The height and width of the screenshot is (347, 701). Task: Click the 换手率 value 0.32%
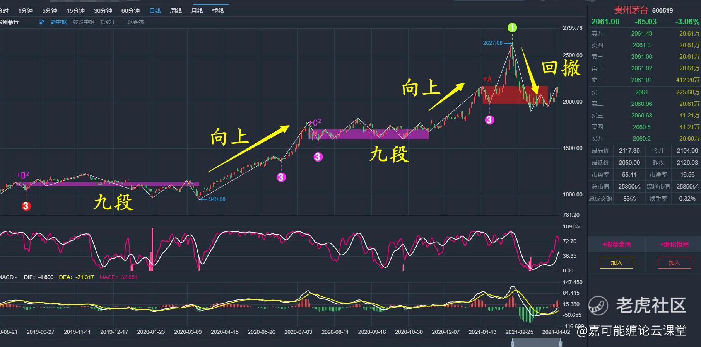687,199
